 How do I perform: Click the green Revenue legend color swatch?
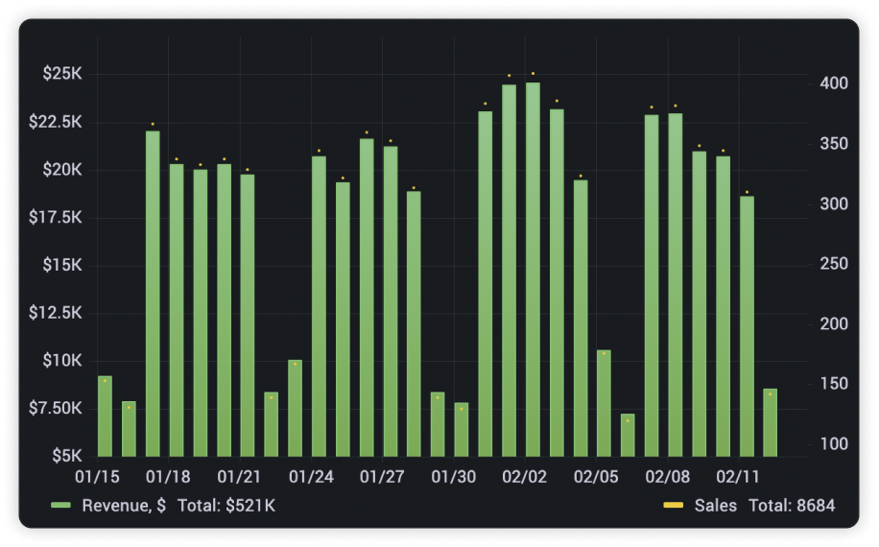[x=61, y=506]
